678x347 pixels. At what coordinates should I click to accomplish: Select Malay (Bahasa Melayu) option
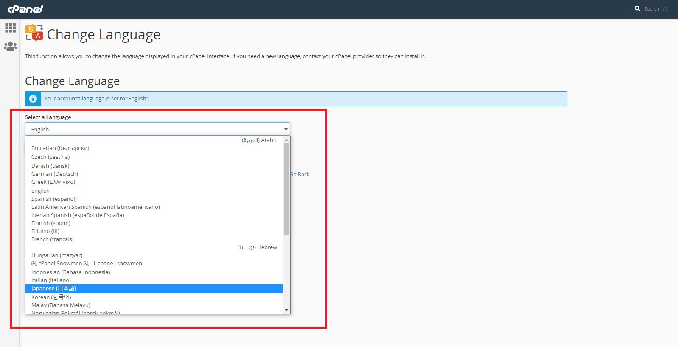coord(154,305)
